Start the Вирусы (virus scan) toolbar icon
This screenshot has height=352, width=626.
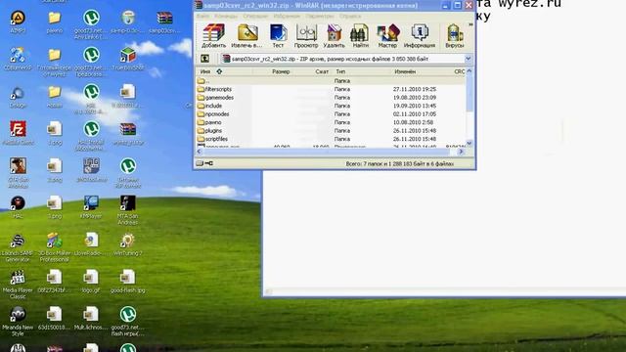[x=454, y=36]
